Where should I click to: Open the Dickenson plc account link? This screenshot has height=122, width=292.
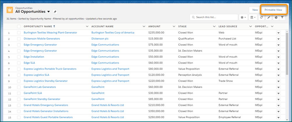point(100,39)
